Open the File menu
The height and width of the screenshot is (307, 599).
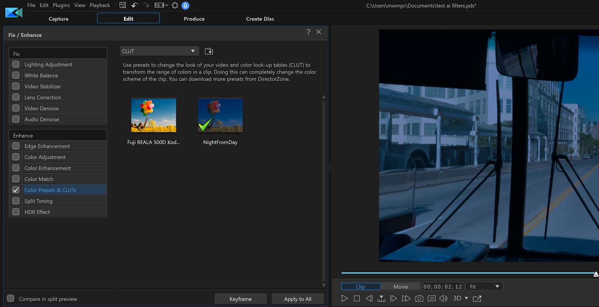31,5
